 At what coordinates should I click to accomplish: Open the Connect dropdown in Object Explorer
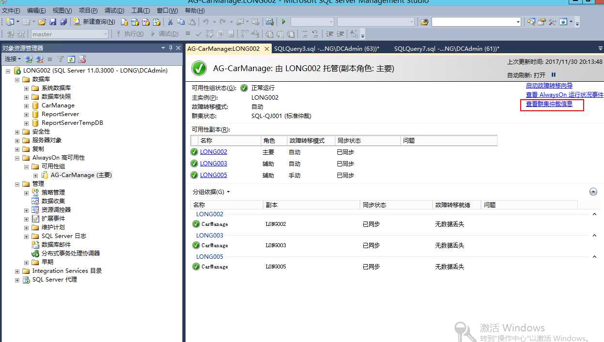[13, 59]
